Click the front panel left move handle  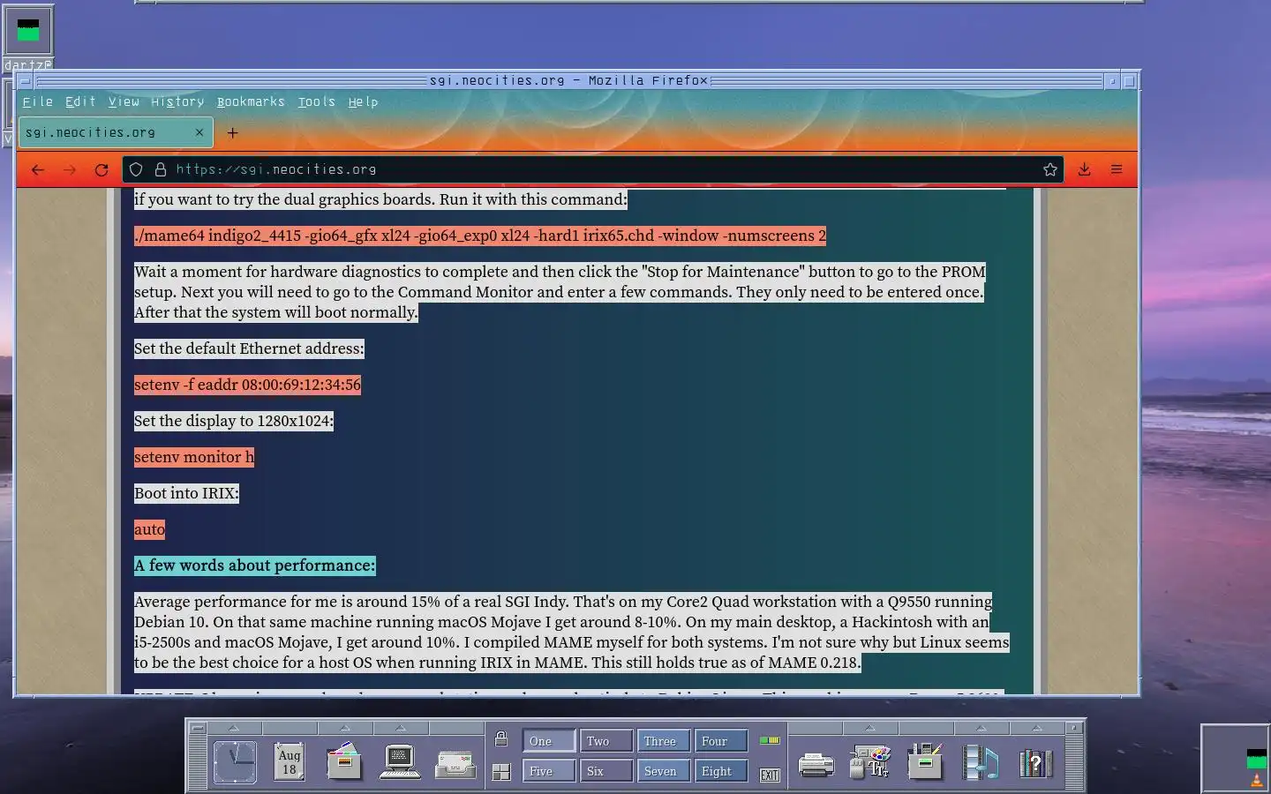[x=198, y=763]
